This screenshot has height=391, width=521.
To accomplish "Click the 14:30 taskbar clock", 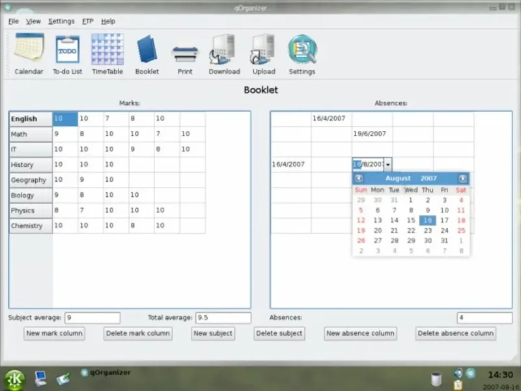I will [x=500, y=375].
